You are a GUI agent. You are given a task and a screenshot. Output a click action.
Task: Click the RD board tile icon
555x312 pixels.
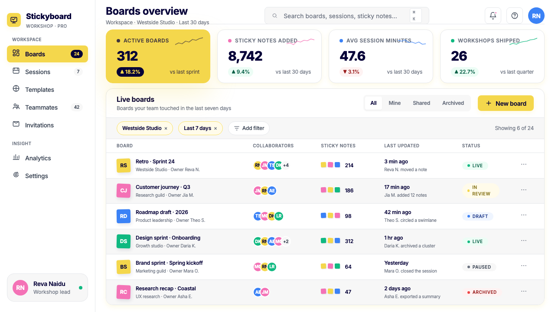coord(124,216)
